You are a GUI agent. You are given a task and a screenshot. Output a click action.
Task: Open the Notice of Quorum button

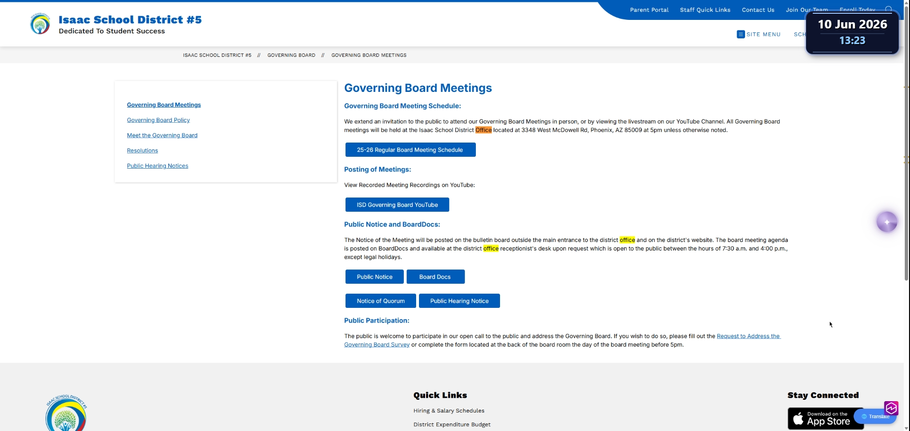pos(381,301)
